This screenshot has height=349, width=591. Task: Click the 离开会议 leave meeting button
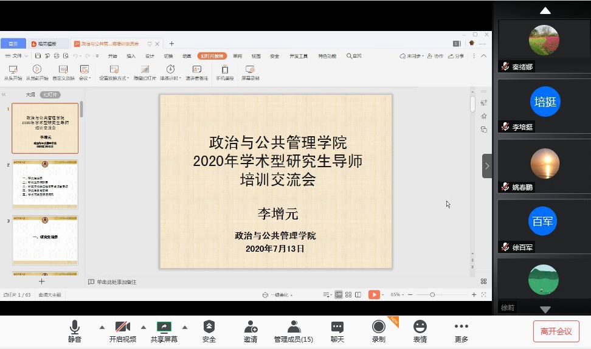pos(556,331)
